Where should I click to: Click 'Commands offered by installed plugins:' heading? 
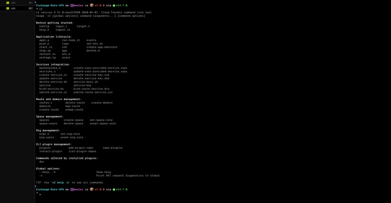tap(67, 158)
